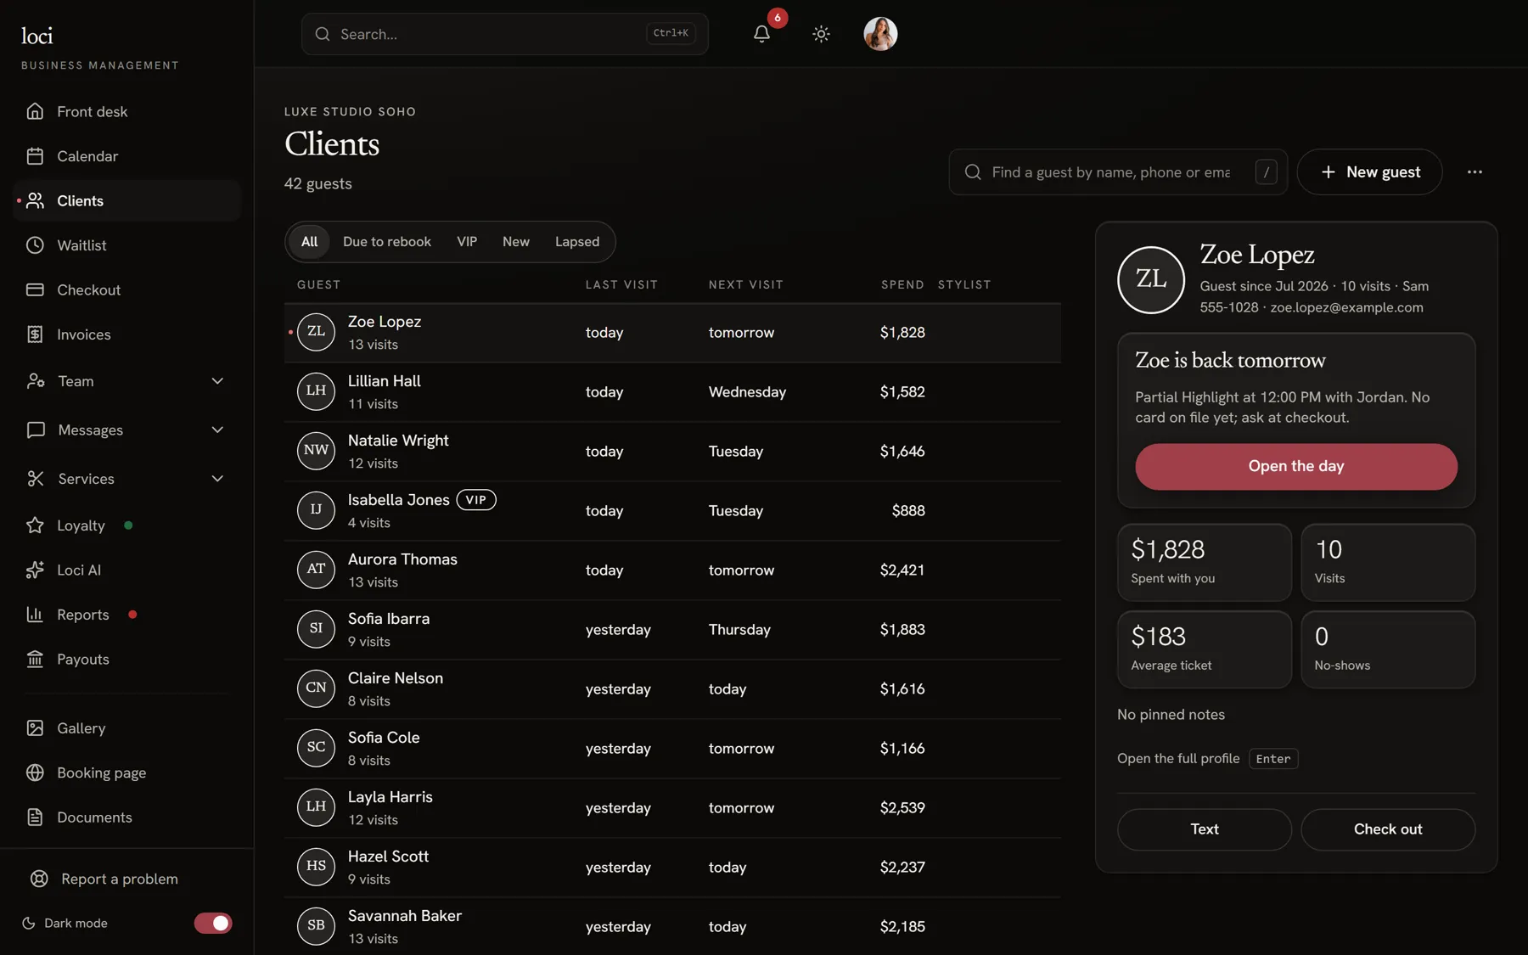The width and height of the screenshot is (1528, 955).
Task: Open the Loyalty star icon
Action: click(35, 525)
